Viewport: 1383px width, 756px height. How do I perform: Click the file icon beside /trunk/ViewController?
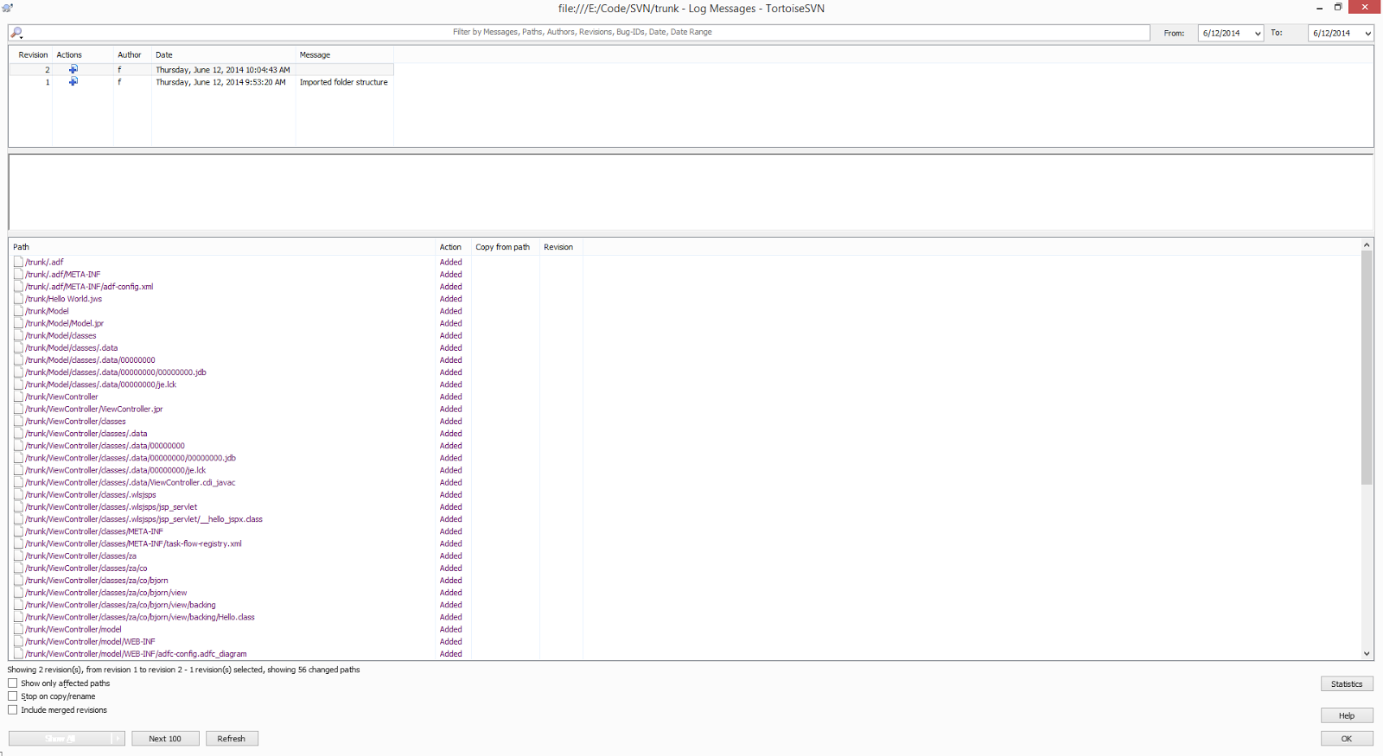click(18, 397)
